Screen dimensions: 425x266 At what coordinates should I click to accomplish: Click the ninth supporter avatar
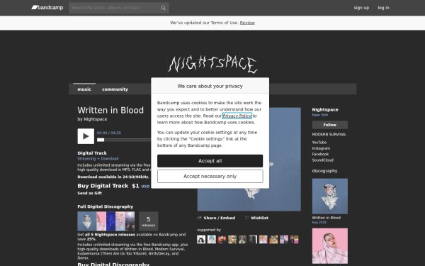point(284,240)
